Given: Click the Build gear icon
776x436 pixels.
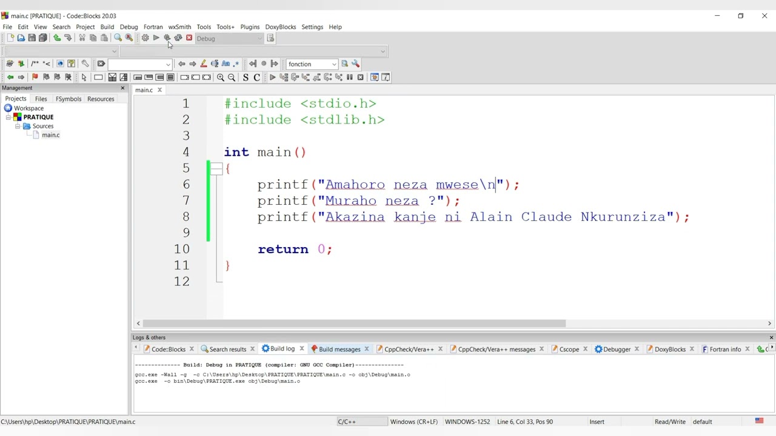Looking at the screenshot, I should coord(145,38).
